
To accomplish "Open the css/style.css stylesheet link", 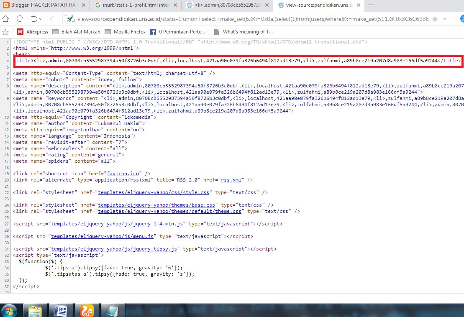I will 153,192.
